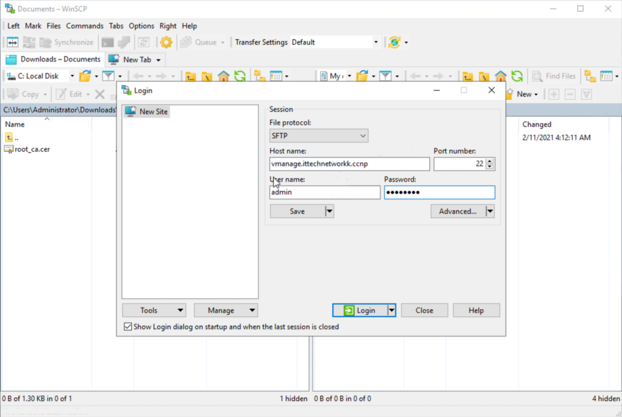Click the Preferences gear icon
This screenshot has height=417, width=622.
[166, 42]
